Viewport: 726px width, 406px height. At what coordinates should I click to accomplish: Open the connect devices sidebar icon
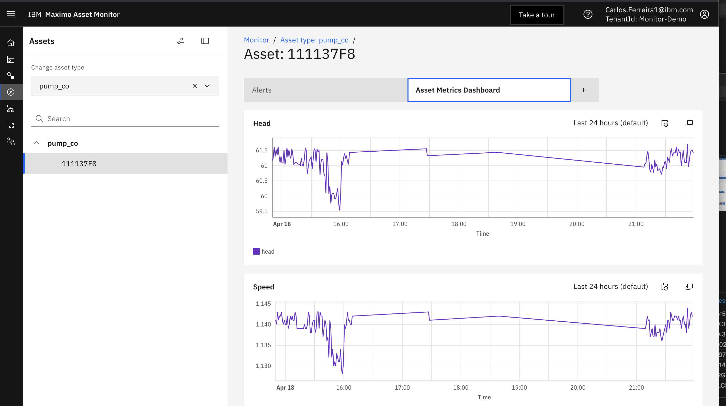(x=11, y=76)
